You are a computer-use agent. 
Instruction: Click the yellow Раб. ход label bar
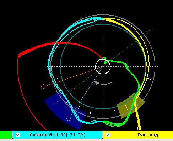click(138, 135)
